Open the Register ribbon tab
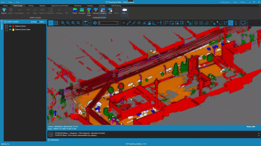 click(42, 6)
